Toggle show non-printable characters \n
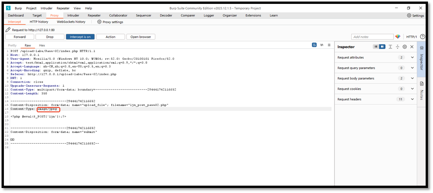This screenshot has width=433, height=193. [322, 45]
